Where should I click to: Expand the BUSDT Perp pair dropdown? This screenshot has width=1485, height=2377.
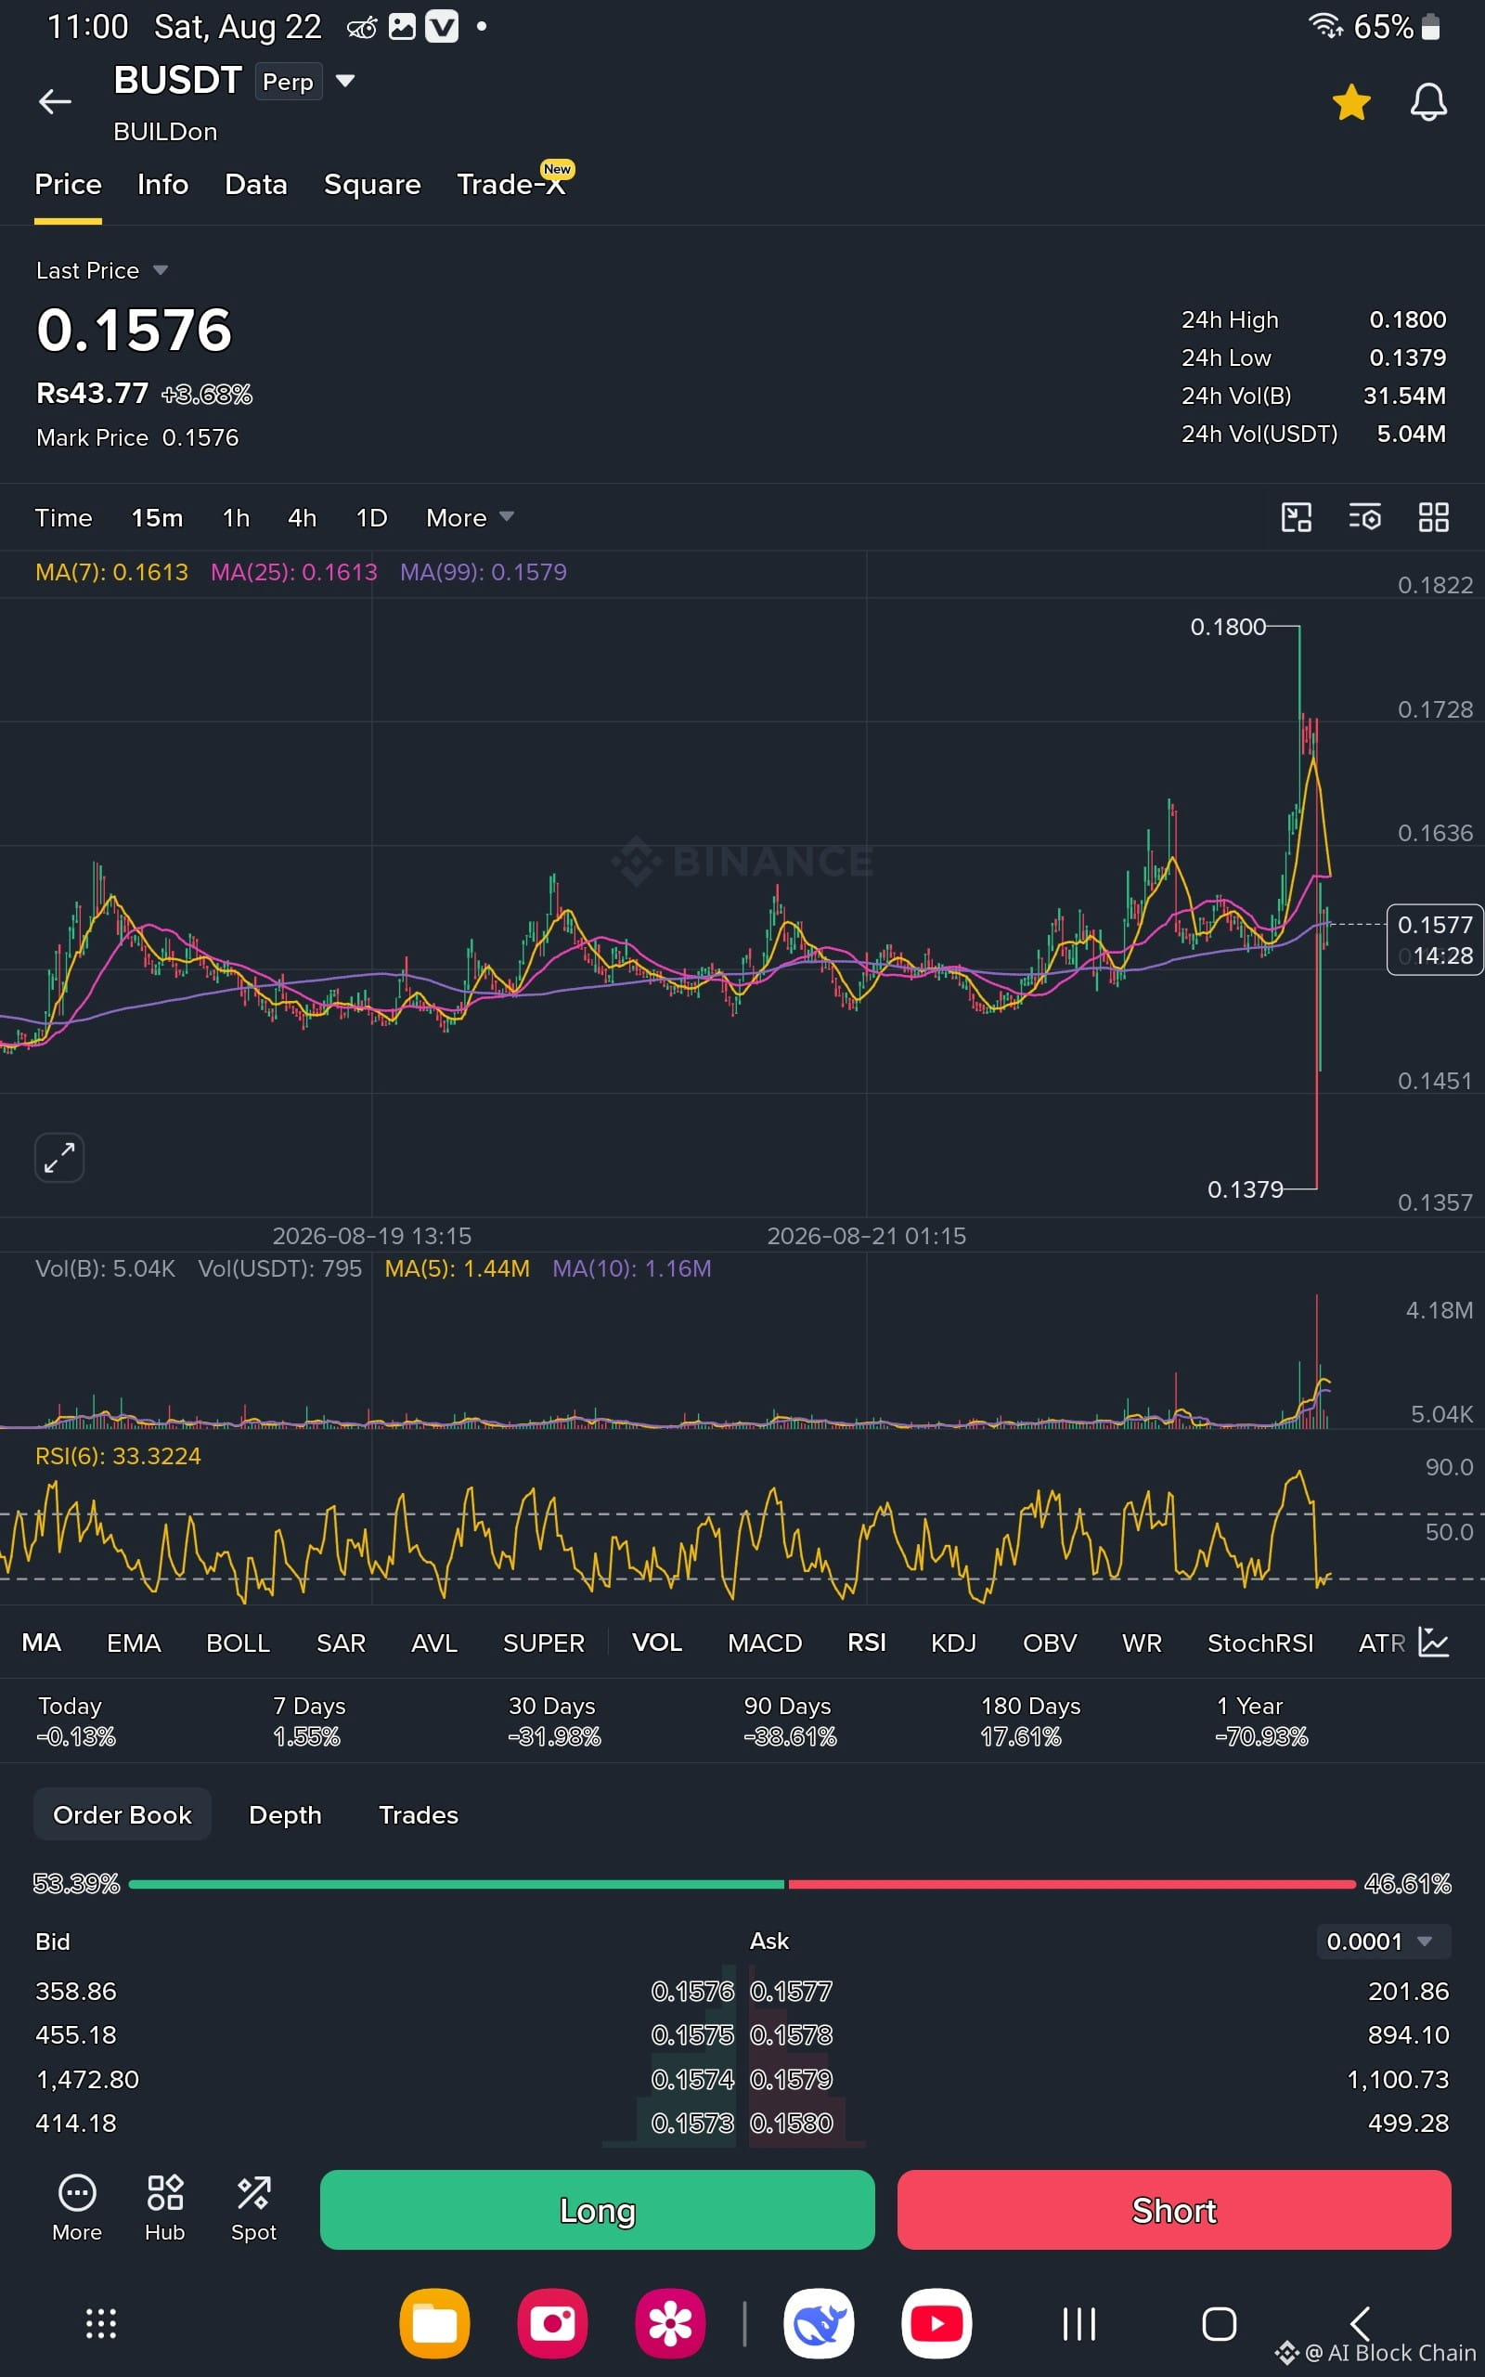tap(344, 81)
